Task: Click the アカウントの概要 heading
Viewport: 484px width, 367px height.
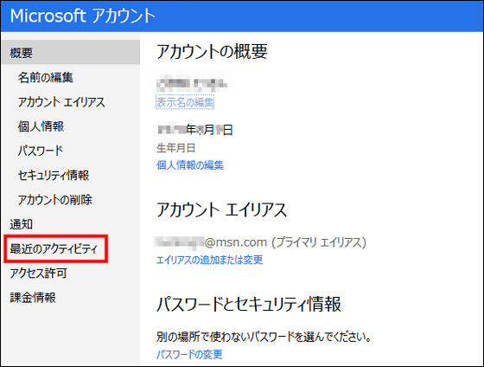Action: 212,51
